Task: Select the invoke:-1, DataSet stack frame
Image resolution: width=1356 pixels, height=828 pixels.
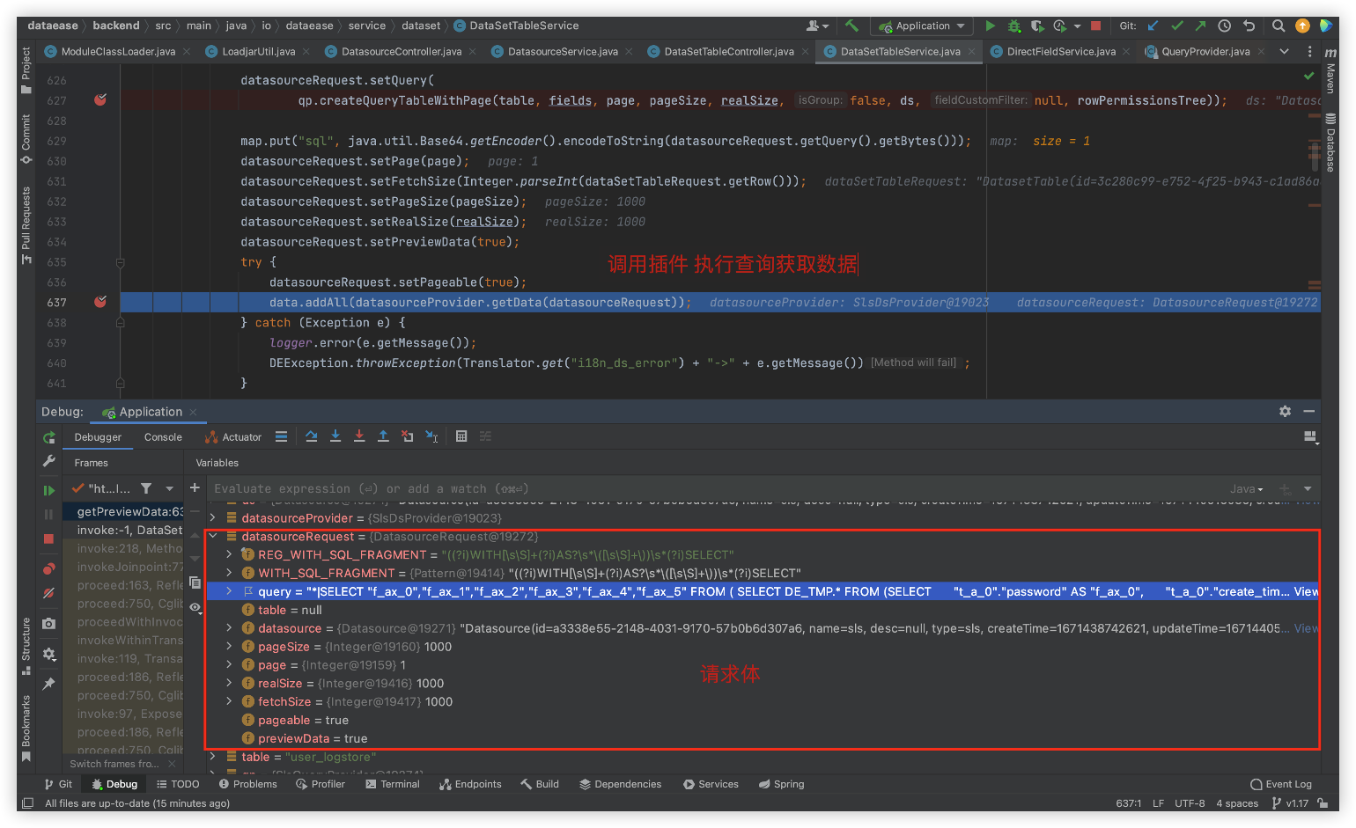Action: (x=130, y=530)
